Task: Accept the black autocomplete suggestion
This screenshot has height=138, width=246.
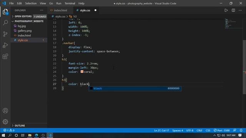Action: point(135,89)
